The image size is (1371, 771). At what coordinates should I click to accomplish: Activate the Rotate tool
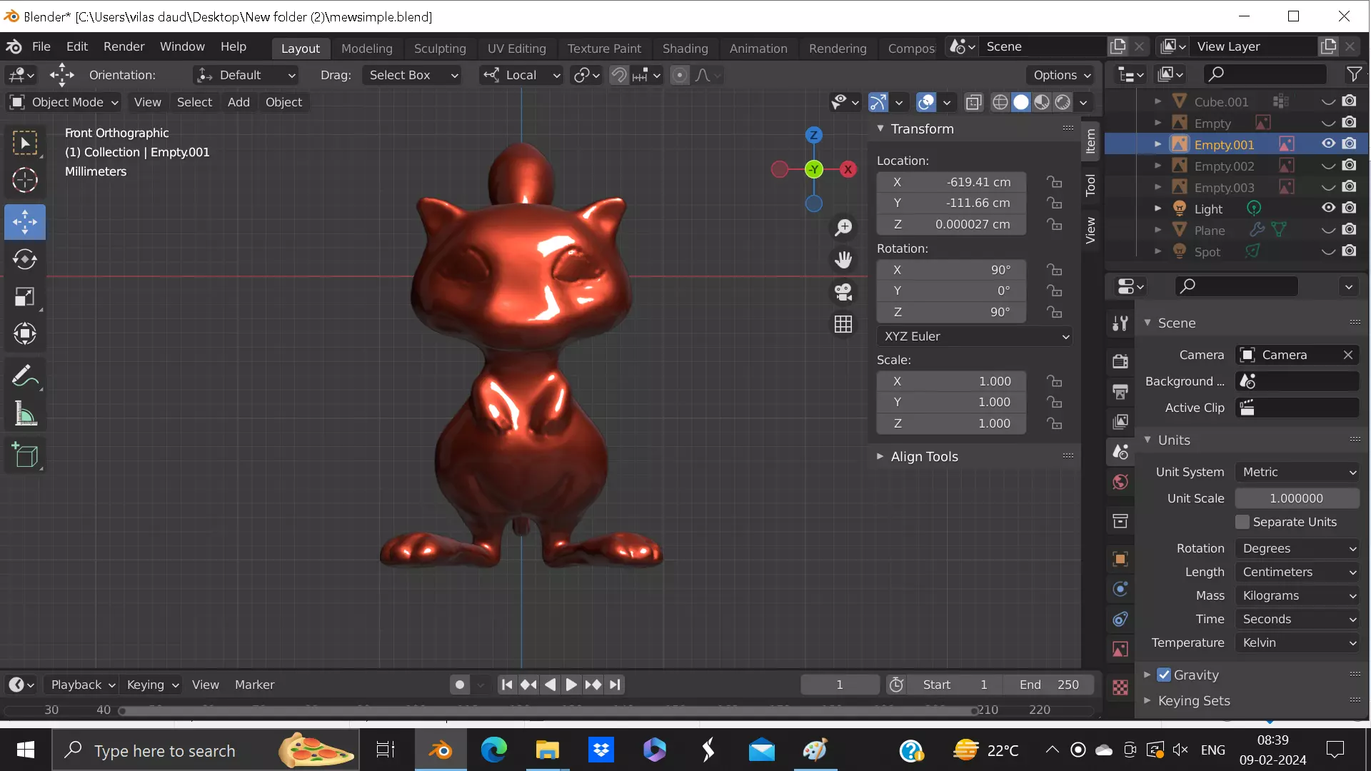coord(25,259)
